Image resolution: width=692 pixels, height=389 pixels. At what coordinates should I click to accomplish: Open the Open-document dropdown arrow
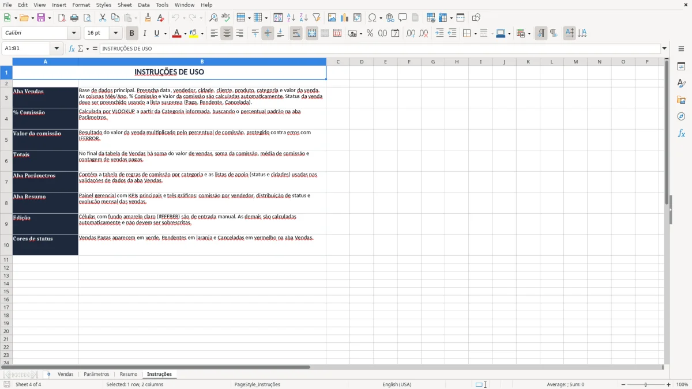(x=33, y=18)
